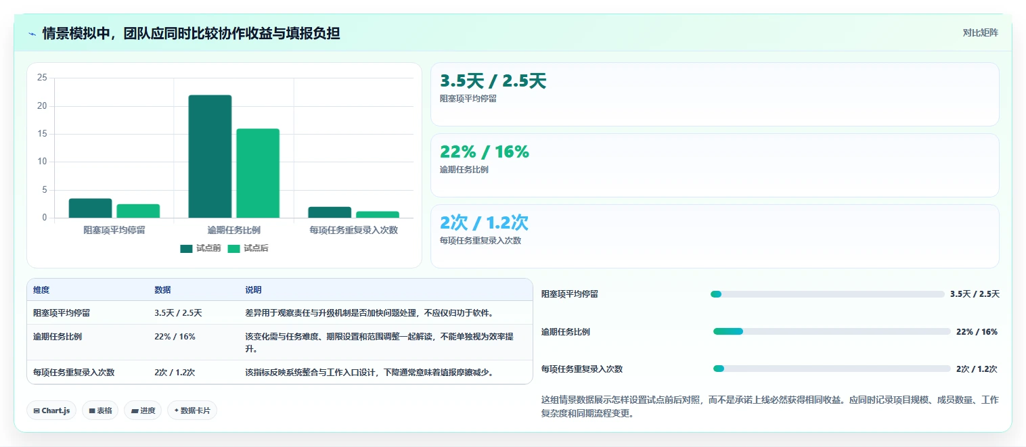Screen dimensions: 1026x447
Task: Click the footnote paragraph starting 这组情景数据展示
Action: point(770,407)
